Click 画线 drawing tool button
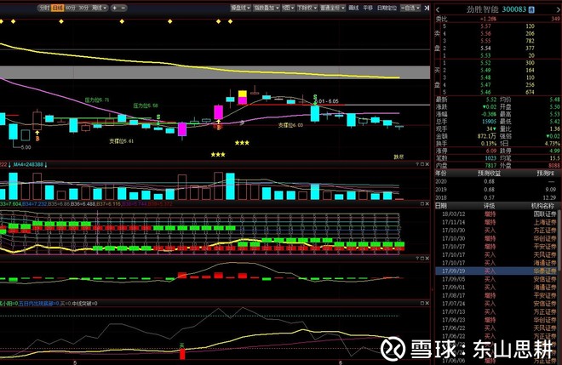This screenshot has height=365, width=562. [353, 8]
